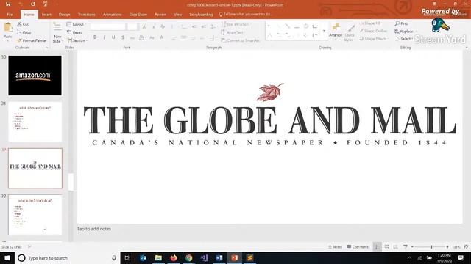Click the Save icon in title bar
The image size is (471, 264).
point(8,4)
